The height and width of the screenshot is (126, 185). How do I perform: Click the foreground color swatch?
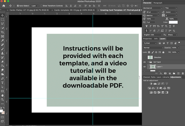[x=1, y=111]
